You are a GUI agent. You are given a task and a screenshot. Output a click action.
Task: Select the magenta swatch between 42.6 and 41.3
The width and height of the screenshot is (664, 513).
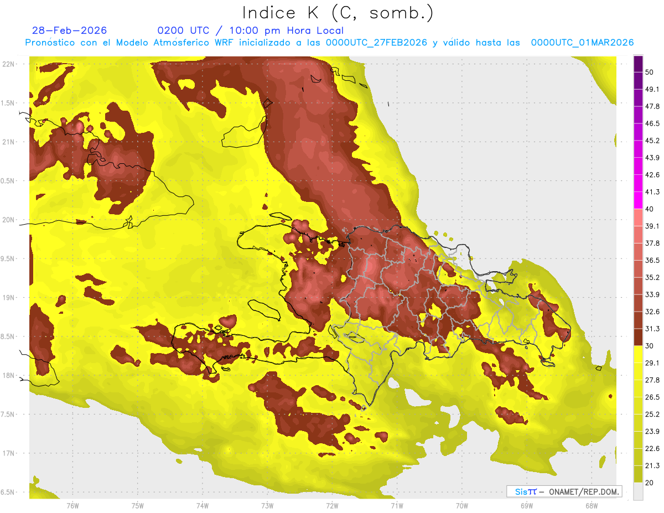[x=638, y=184]
